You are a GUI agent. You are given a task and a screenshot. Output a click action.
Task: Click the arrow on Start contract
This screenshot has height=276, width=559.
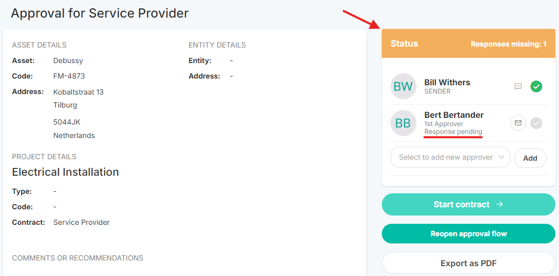pos(500,204)
